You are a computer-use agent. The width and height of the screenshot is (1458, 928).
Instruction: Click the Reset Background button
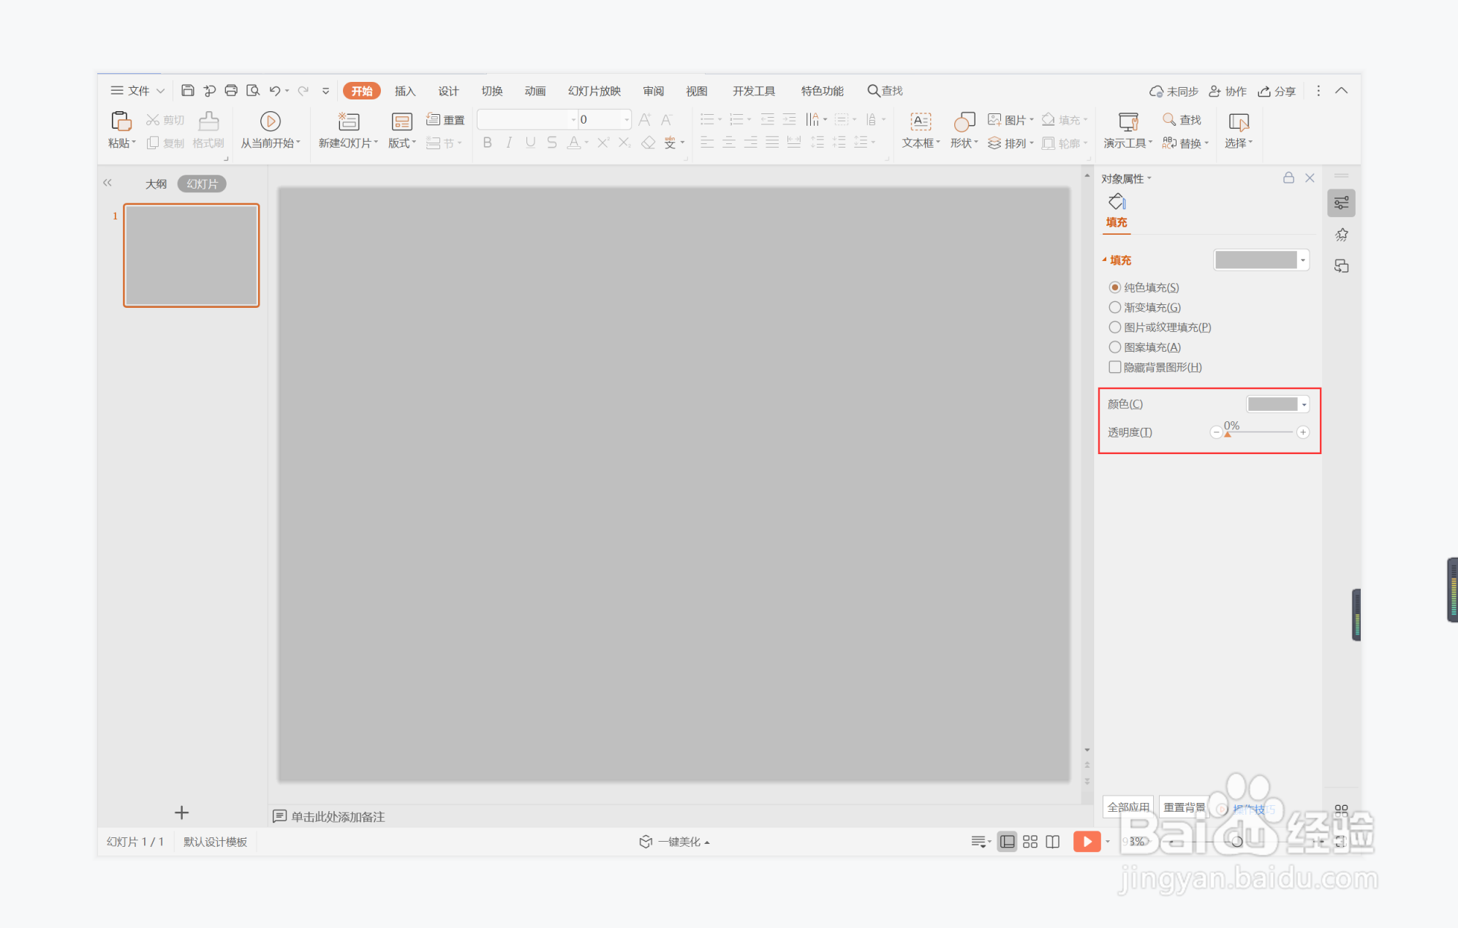pyautogui.click(x=1184, y=807)
